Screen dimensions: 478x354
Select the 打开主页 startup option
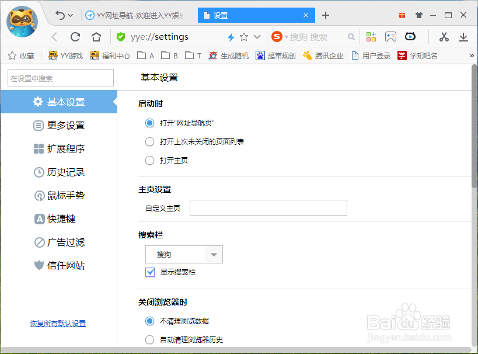150,160
